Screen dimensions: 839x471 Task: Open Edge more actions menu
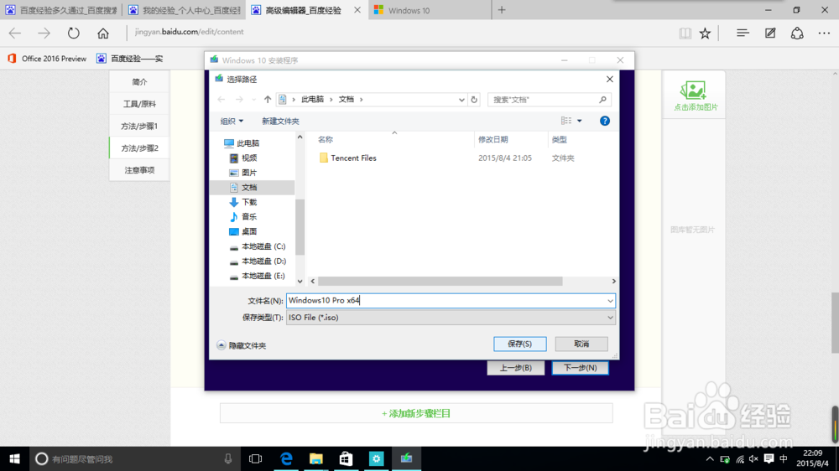pos(824,34)
